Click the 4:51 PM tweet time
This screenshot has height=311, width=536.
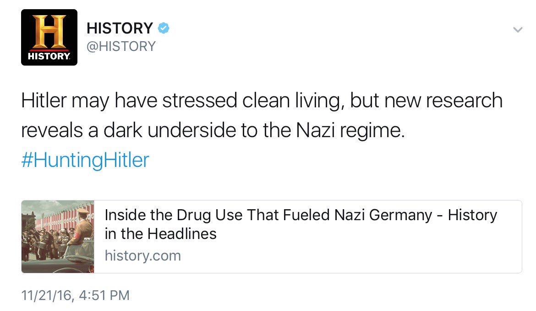104,295
